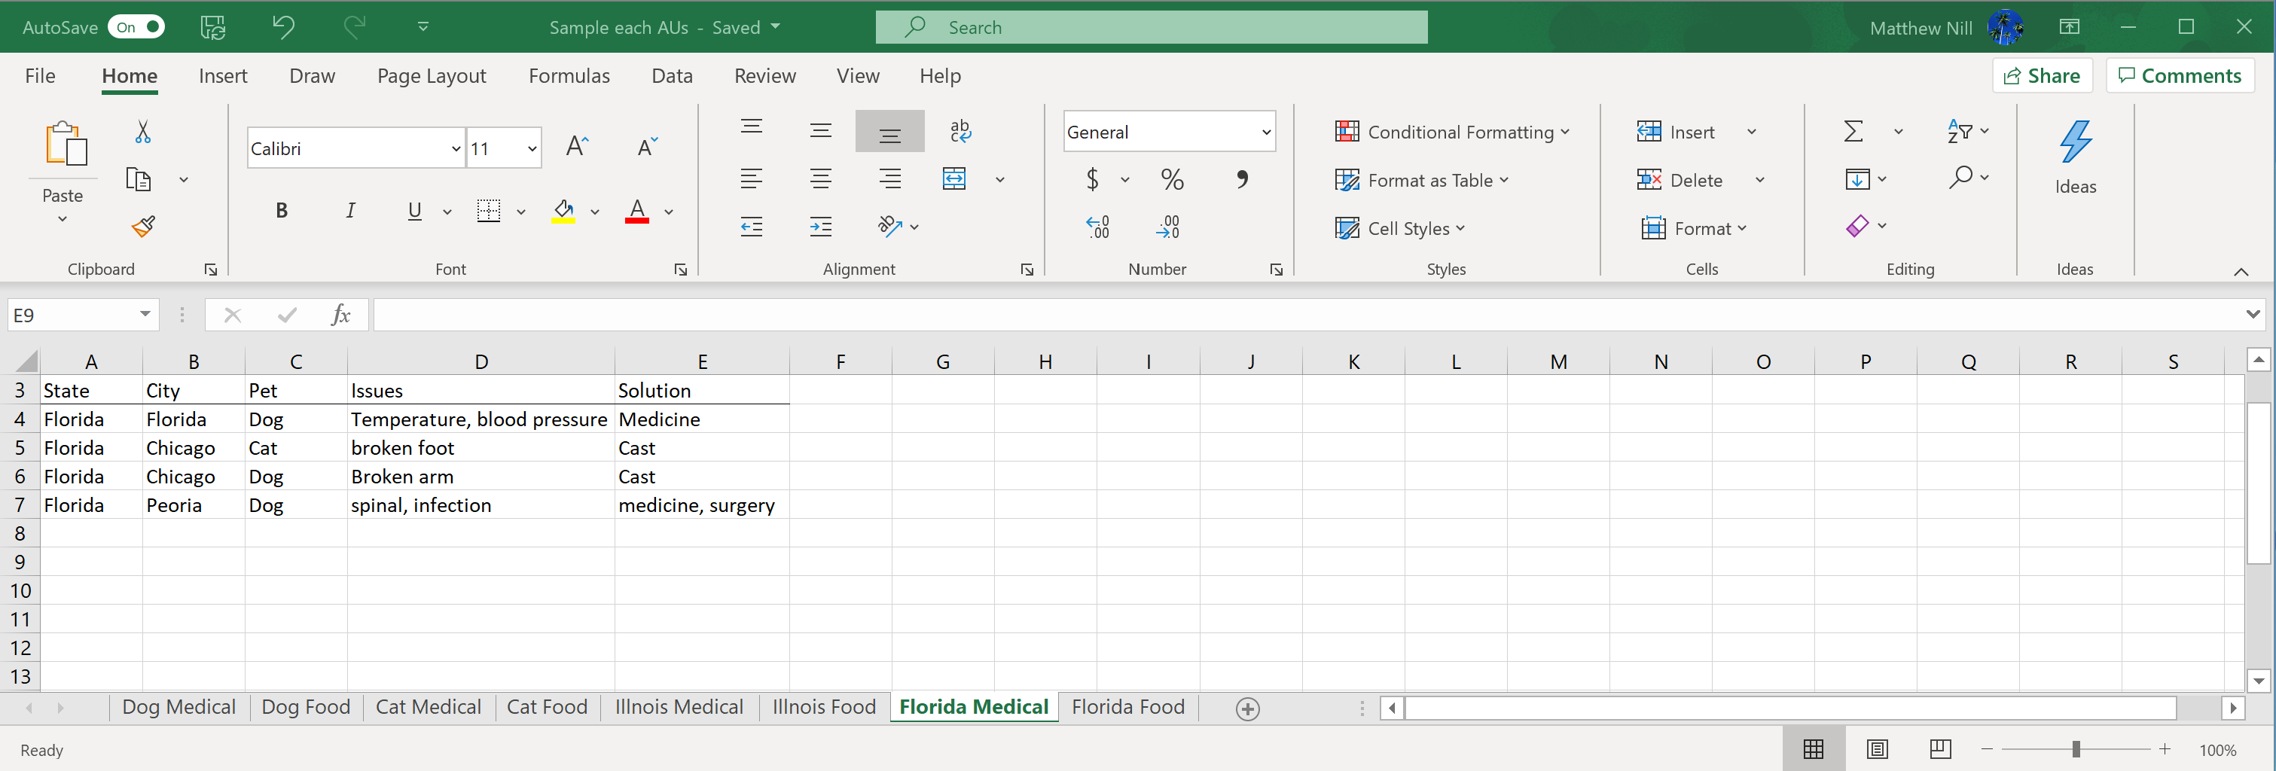
Task: Open the Font size dropdown
Action: pos(531,148)
